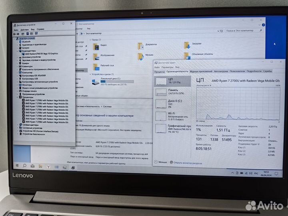Click the scan-hardware monitor icon in Device Manager toolbar
This screenshot has width=288, height=216.
pyautogui.click(x=36, y=34)
